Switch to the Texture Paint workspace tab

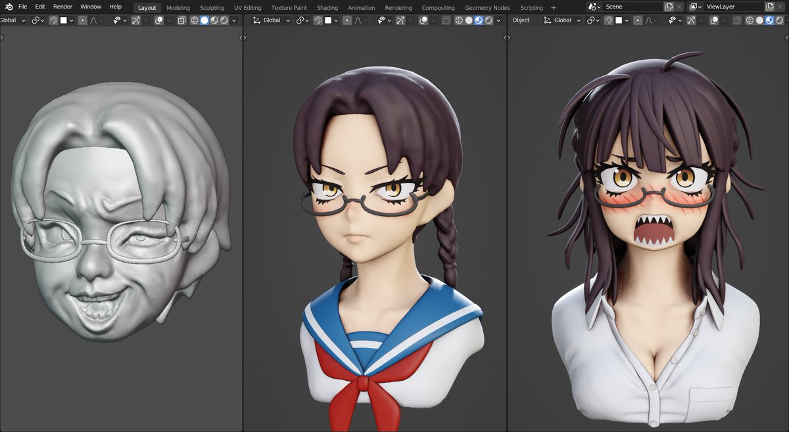pos(289,8)
